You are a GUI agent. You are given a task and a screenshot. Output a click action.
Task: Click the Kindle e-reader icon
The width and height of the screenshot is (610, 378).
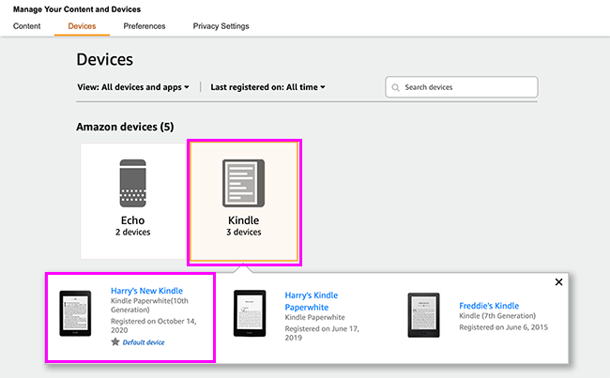(x=243, y=184)
